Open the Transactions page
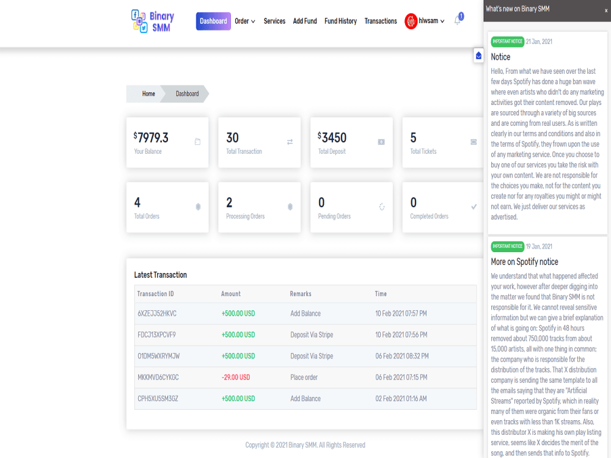Viewport: 611px width, 458px height. pos(381,21)
